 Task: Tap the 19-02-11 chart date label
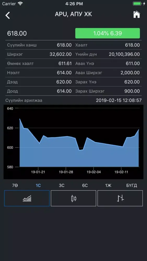[x=121, y=172]
